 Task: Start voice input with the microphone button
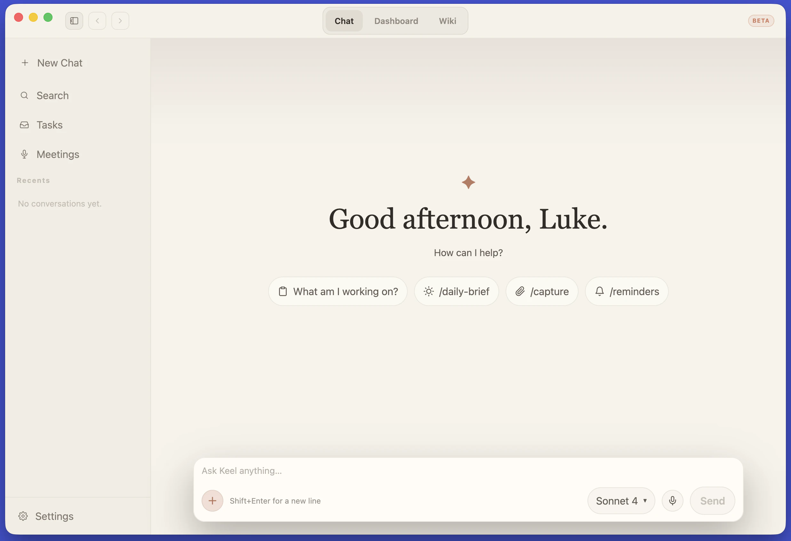(673, 500)
